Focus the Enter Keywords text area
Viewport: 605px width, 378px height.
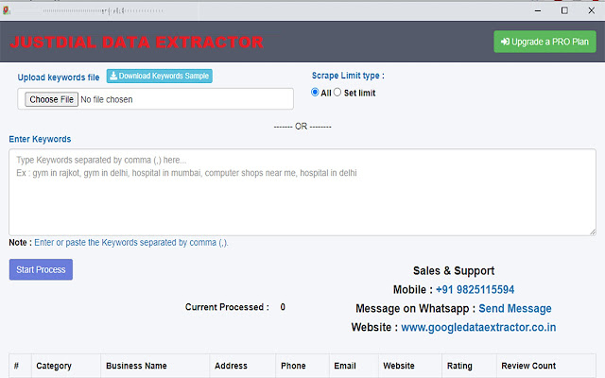(x=302, y=192)
